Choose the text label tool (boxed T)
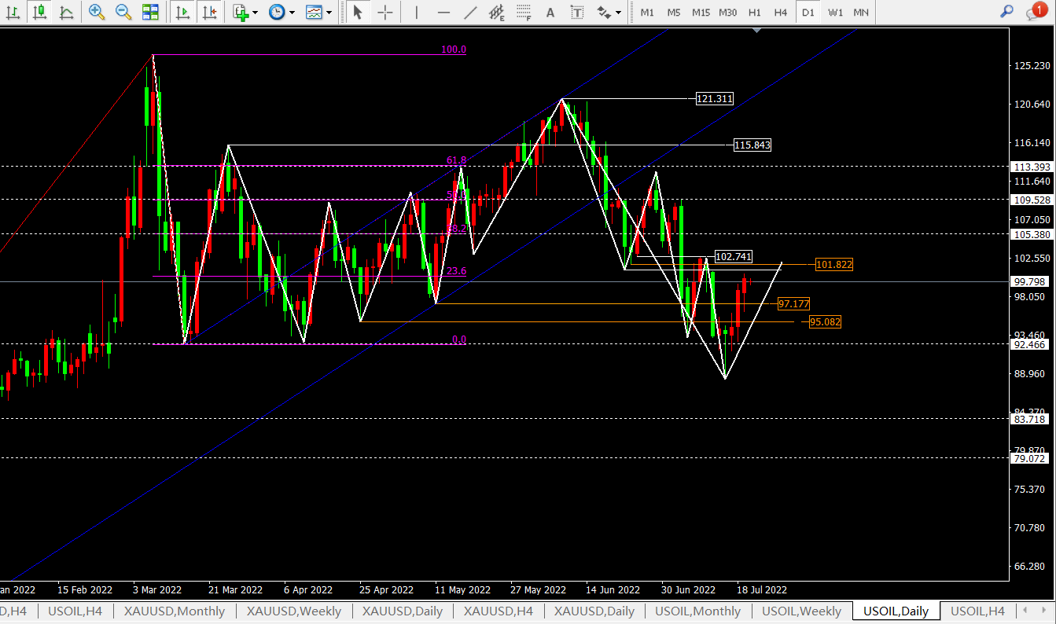Viewport: 1056px width, 624px height. [x=577, y=12]
